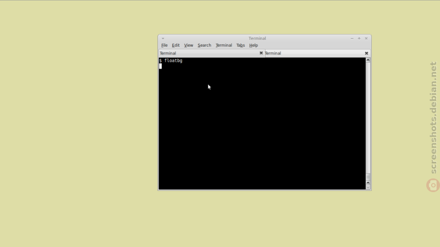
Task: Maximize the Terminal window
Action: 359,38
